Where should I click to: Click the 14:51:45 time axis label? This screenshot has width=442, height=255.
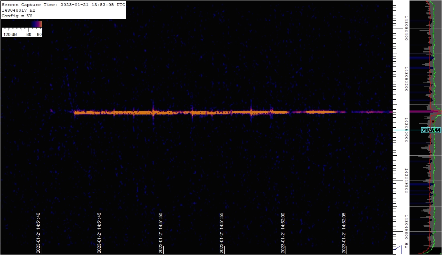pyautogui.click(x=99, y=233)
